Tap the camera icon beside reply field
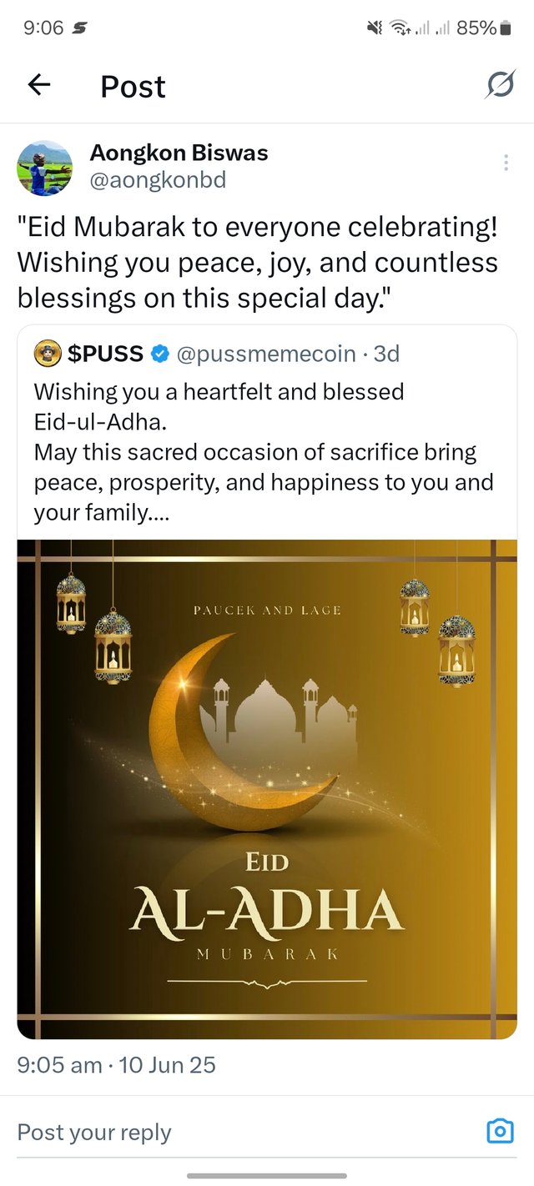The height and width of the screenshot is (1186, 534). click(500, 1131)
